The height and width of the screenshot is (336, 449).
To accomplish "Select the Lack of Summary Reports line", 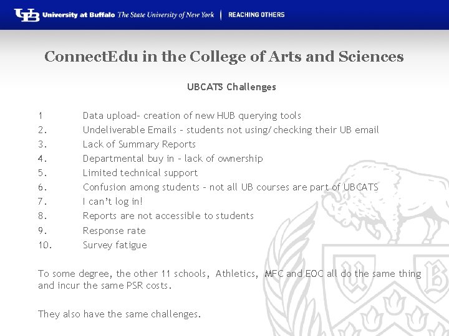I will point(139,144).
